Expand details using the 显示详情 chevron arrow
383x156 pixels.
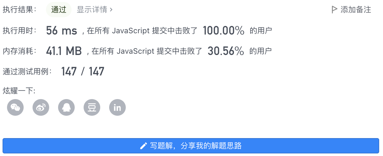click(x=111, y=10)
